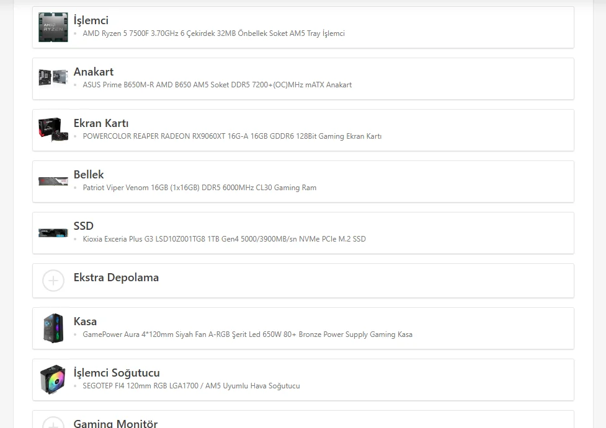Select the Gaming Monitör heading
606x428 pixels.
click(x=115, y=424)
